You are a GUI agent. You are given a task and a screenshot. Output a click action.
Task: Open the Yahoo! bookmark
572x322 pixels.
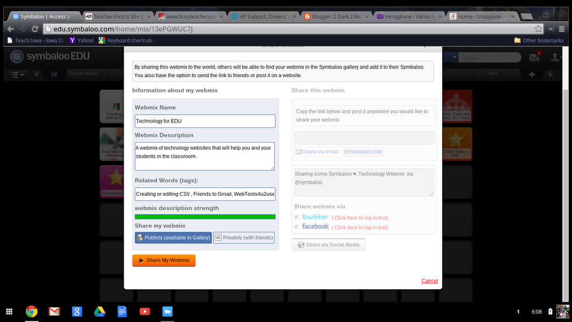click(x=82, y=40)
